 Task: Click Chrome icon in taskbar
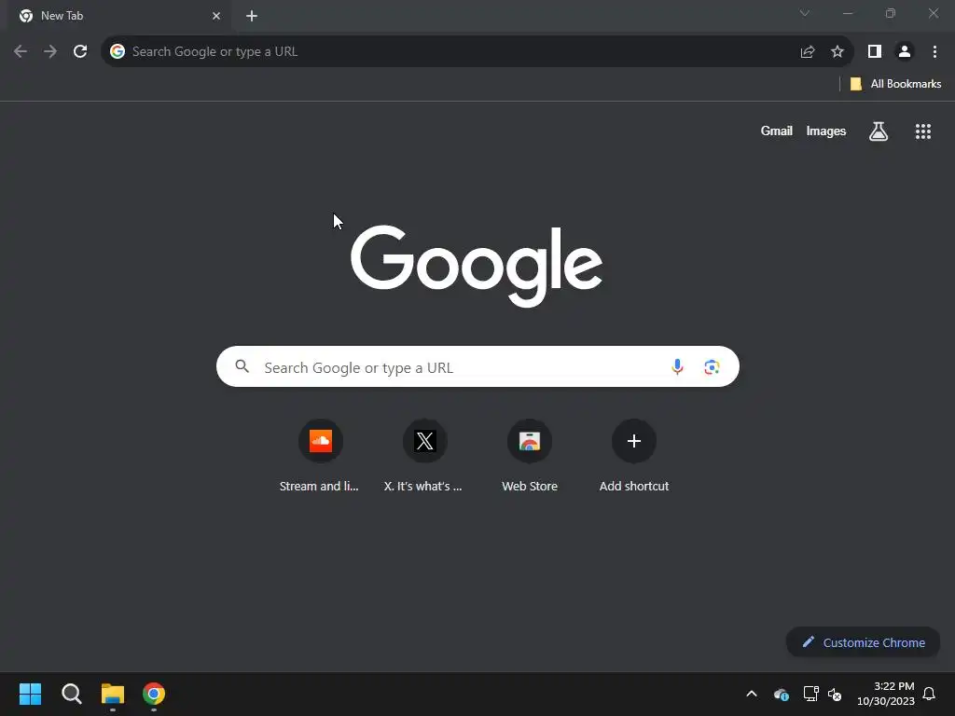coord(154,694)
